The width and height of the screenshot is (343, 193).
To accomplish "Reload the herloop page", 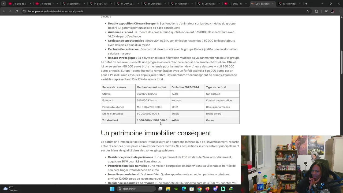I will point(17,11).
